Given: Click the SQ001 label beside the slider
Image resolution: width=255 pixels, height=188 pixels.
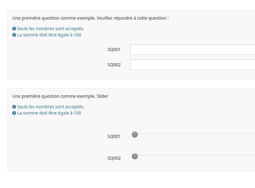Looking at the screenshot, I should 114,136.
